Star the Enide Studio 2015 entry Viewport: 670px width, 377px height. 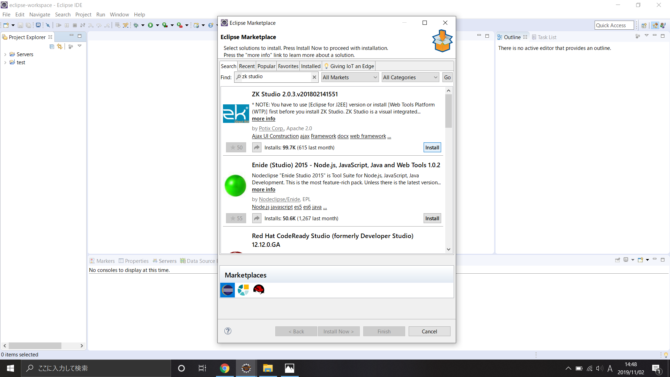pos(236,218)
